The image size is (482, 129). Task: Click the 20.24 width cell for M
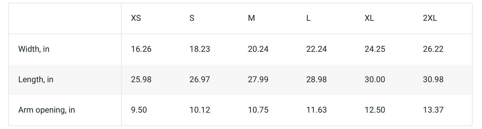(x=258, y=49)
